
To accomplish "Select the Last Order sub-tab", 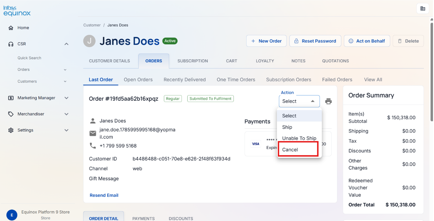I will tap(101, 80).
